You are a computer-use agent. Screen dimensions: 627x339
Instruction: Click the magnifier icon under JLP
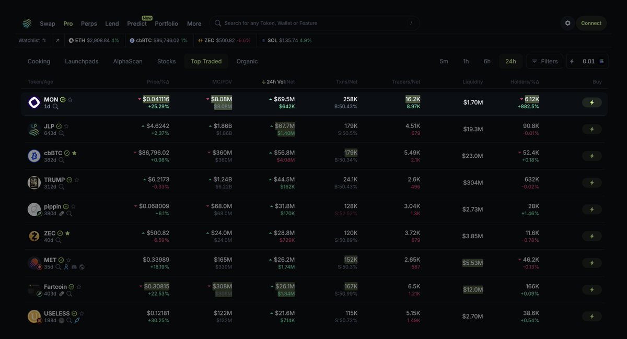pyautogui.click(x=61, y=133)
